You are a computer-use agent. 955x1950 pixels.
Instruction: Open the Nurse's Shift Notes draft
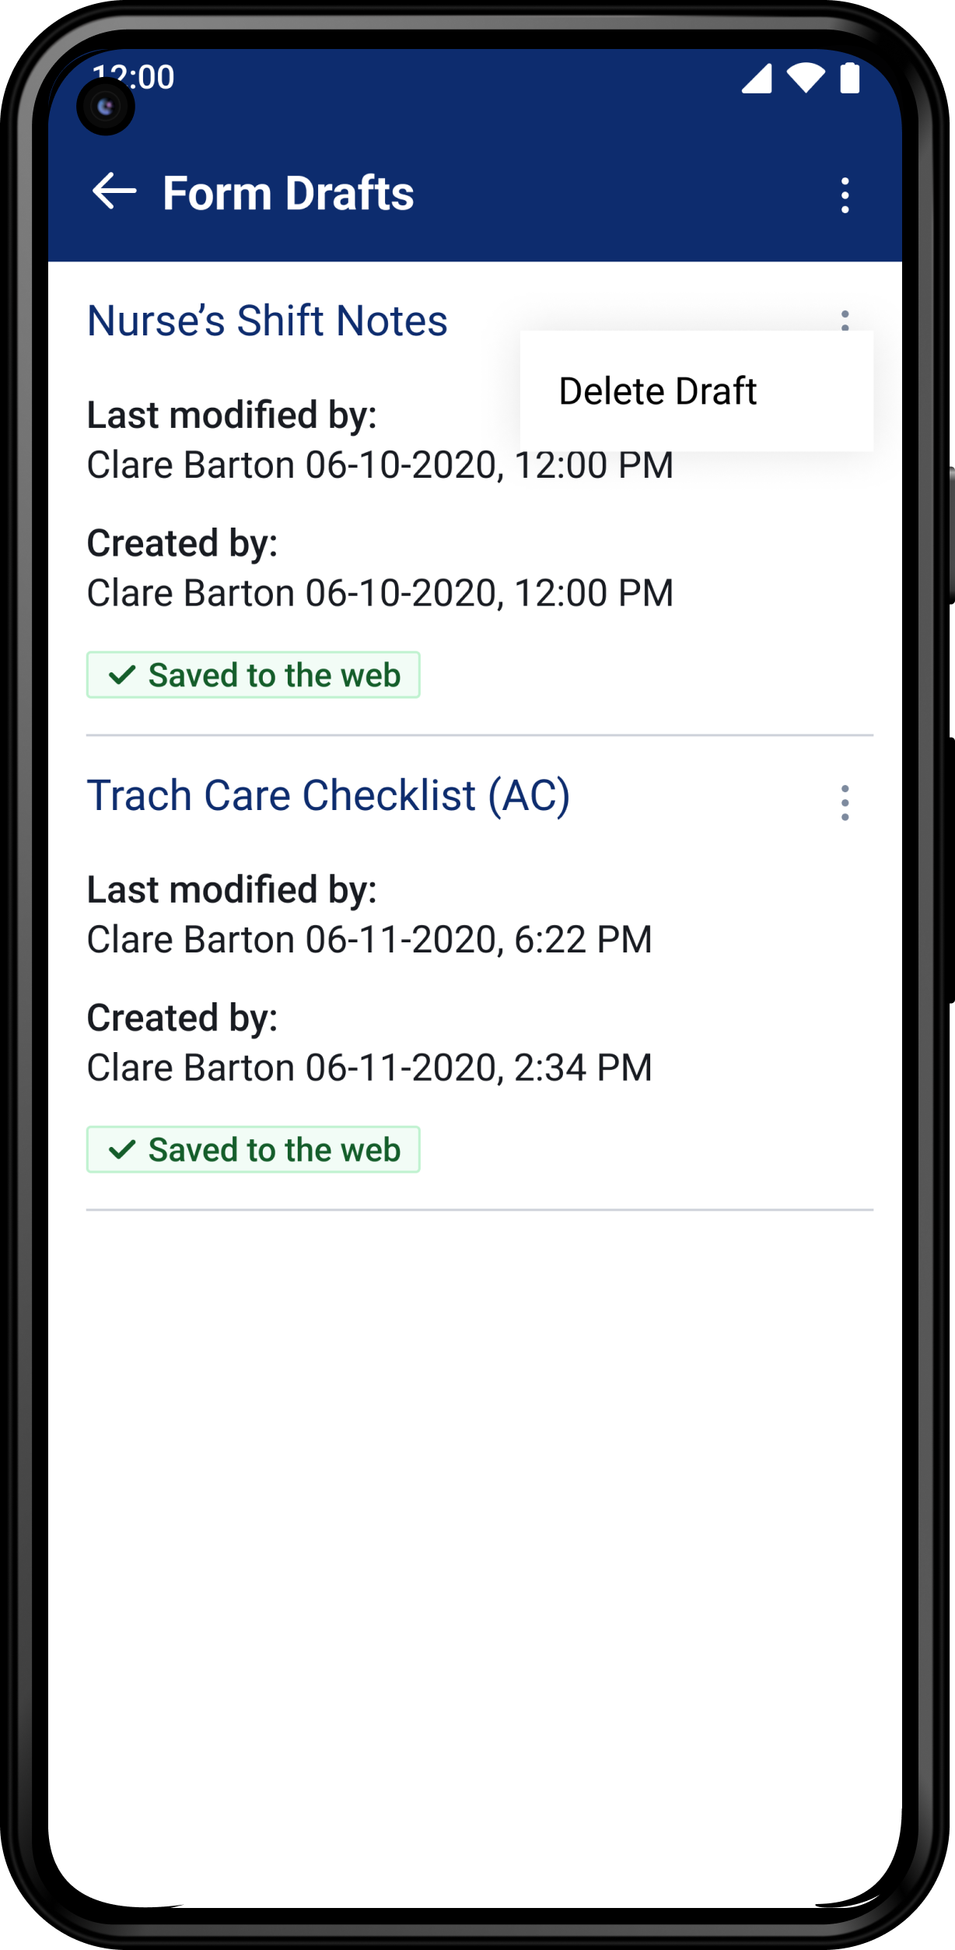pos(268,321)
